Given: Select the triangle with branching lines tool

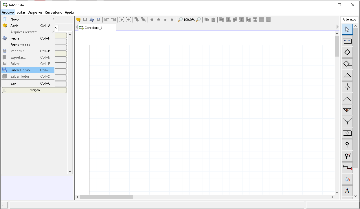Looking at the screenshot, I should click(x=347, y=98).
